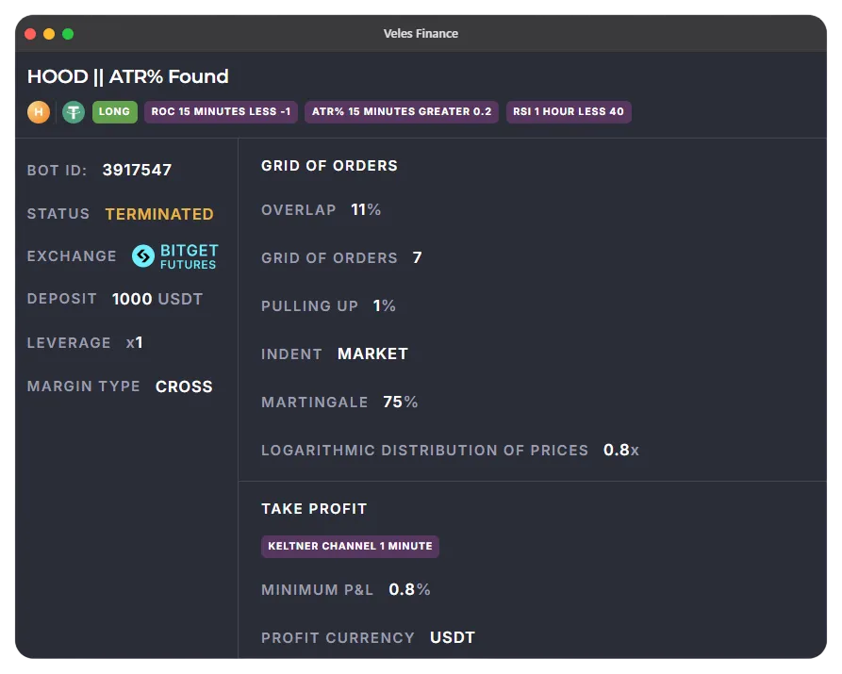
Task: Open the TAKE PROFIT section
Action: pyautogui.click(x=314, y=508)
